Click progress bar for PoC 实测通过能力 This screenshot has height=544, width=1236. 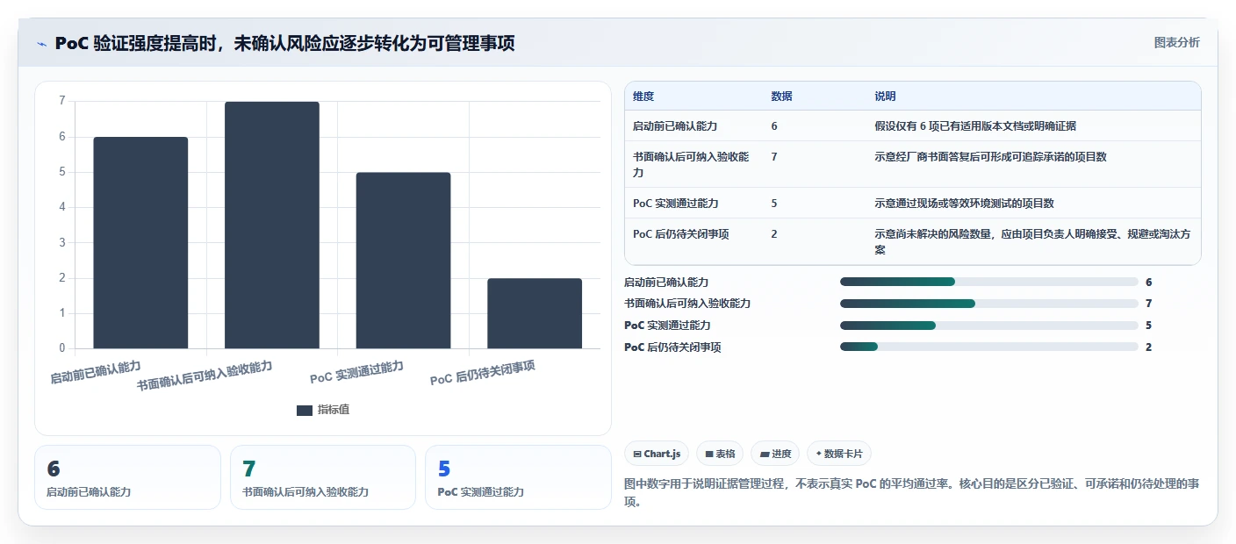(989, 326)
